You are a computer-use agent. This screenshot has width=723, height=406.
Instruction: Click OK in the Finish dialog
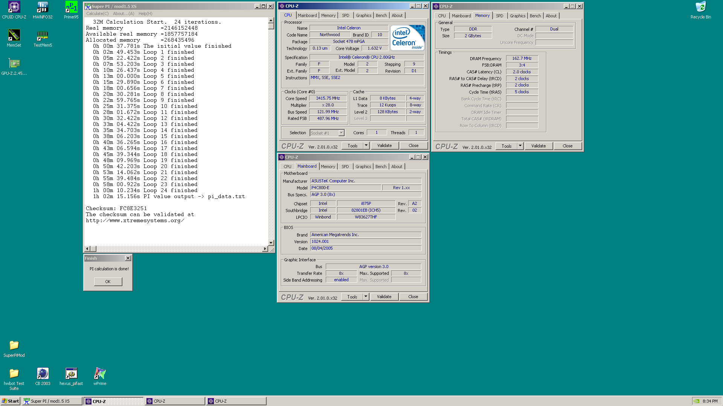coord(108,282)
